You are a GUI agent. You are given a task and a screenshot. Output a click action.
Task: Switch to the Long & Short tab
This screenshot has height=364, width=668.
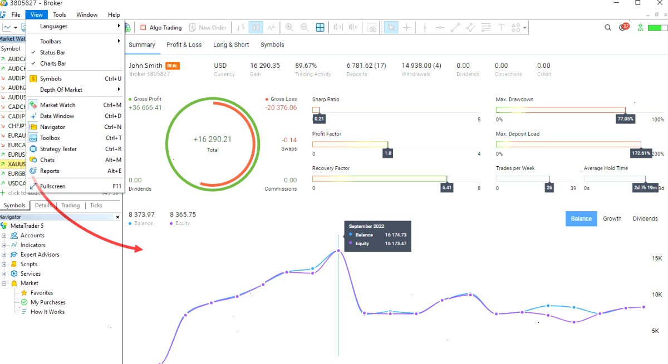point(231,44)
